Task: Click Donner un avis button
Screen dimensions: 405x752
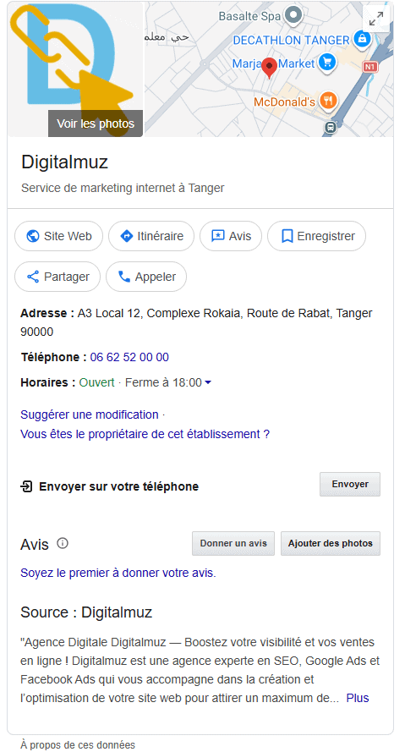Action: [233, 543]
